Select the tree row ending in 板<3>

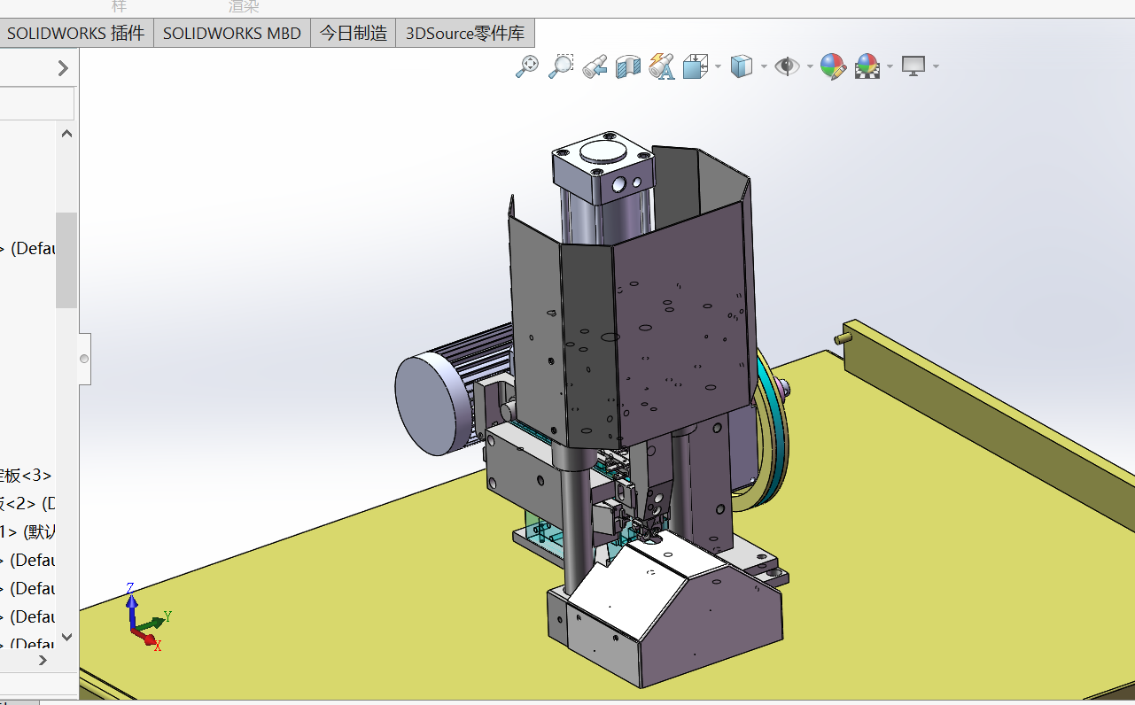point(27,476)
